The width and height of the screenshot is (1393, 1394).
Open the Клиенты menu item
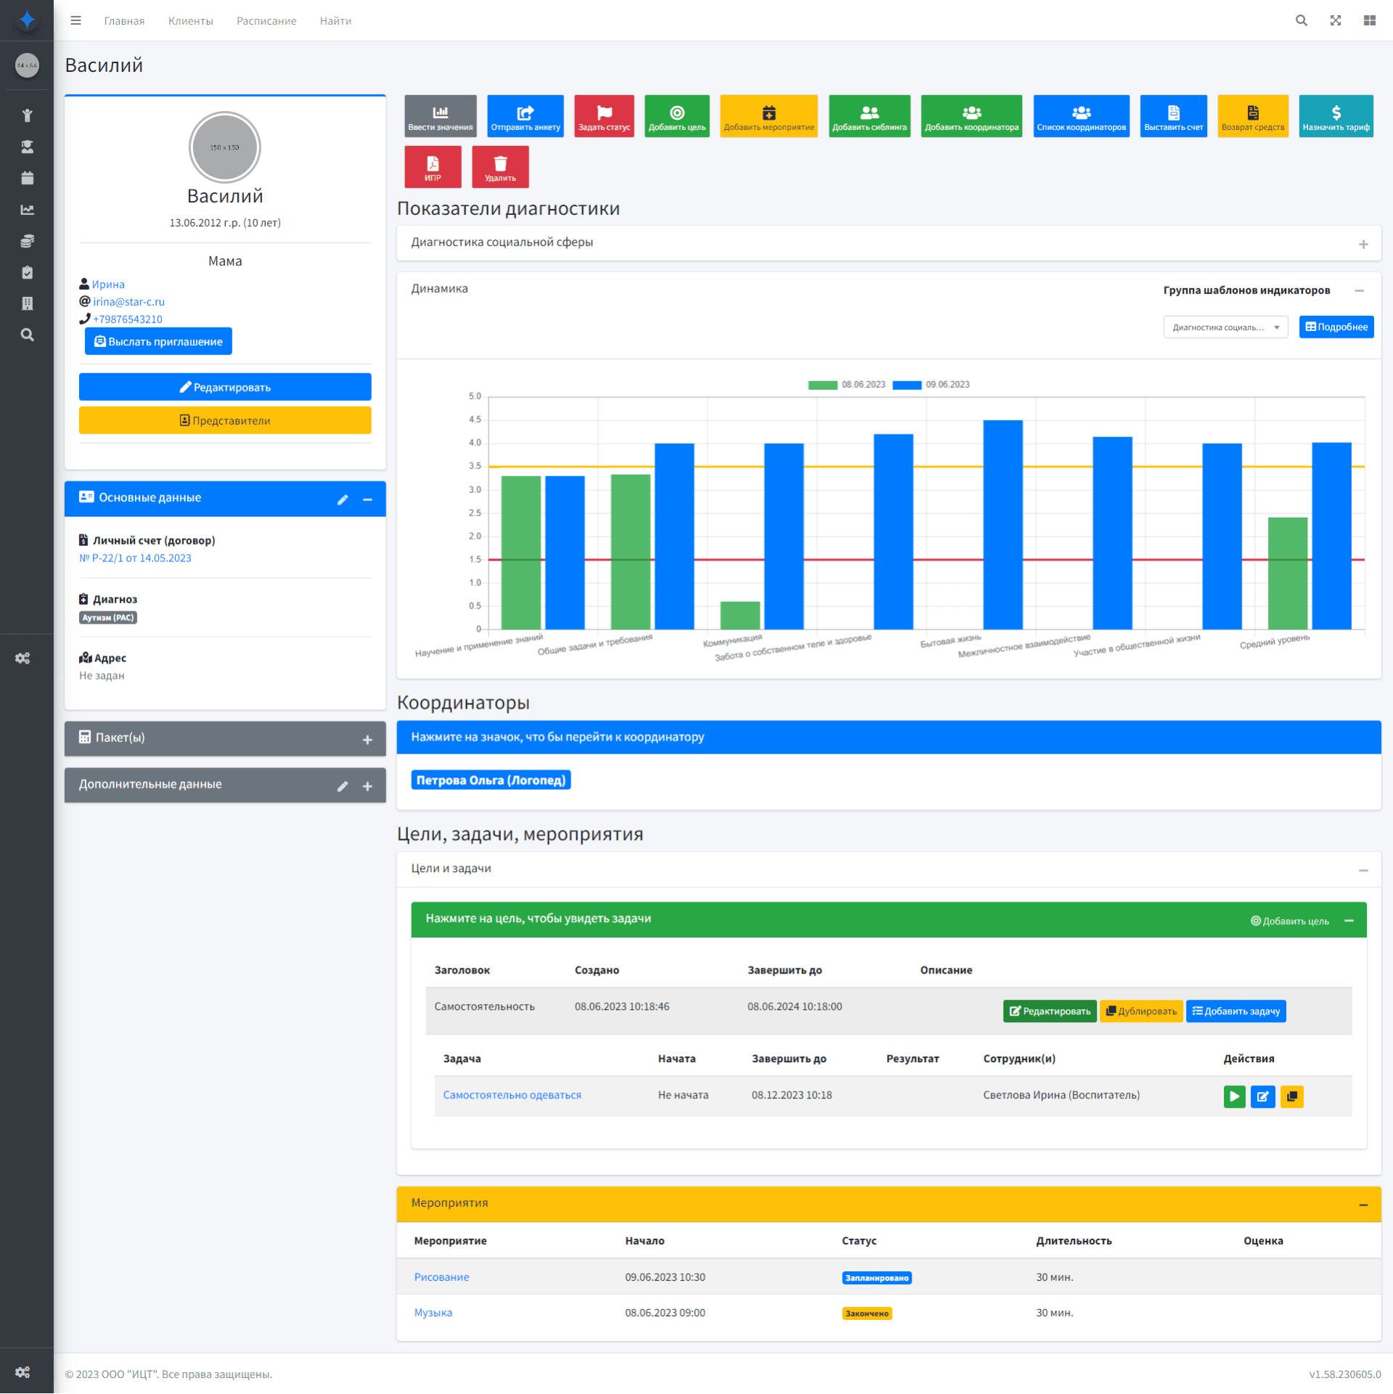pos(190,21)
